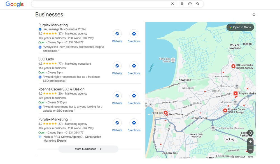The image size is (280, 164).
Task: Zoom out the map with minus button
Action: point(250,149)
